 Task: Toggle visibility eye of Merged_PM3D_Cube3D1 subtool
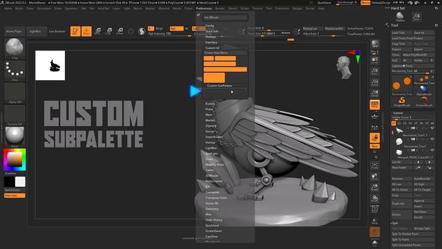pyautogui.click(x=432, y=150)
